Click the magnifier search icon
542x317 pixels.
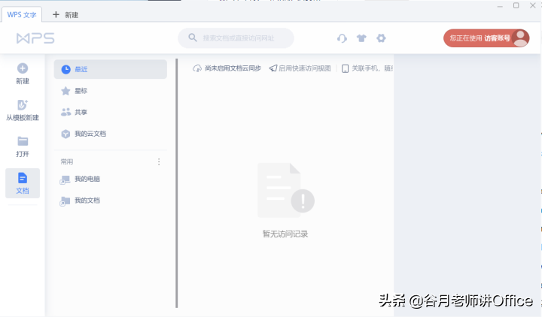193,38
